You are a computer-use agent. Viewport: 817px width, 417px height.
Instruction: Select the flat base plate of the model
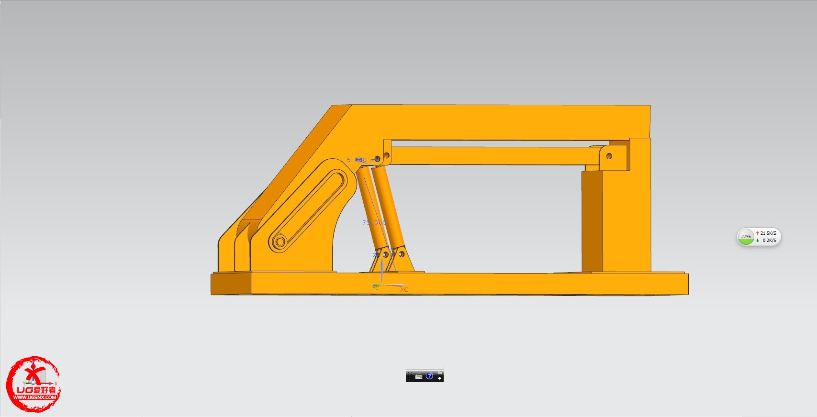[450, 284]
